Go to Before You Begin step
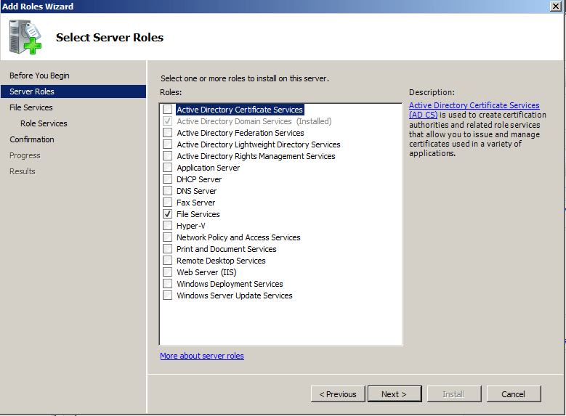The width and height of the screenshot is (566, 416). 39,76
